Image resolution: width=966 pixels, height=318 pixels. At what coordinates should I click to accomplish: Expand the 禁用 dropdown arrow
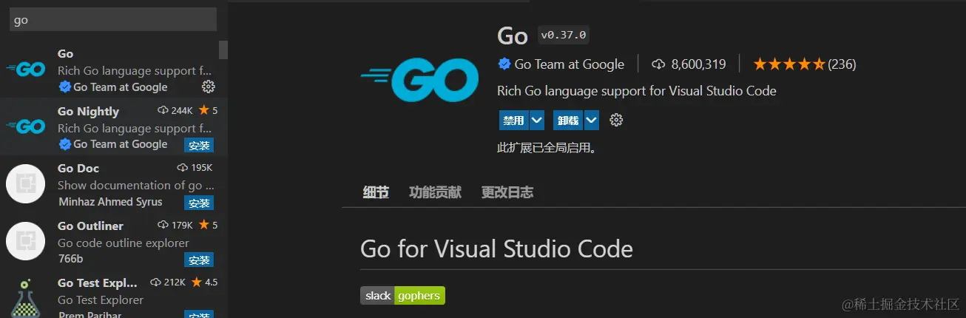click(537, 120)
